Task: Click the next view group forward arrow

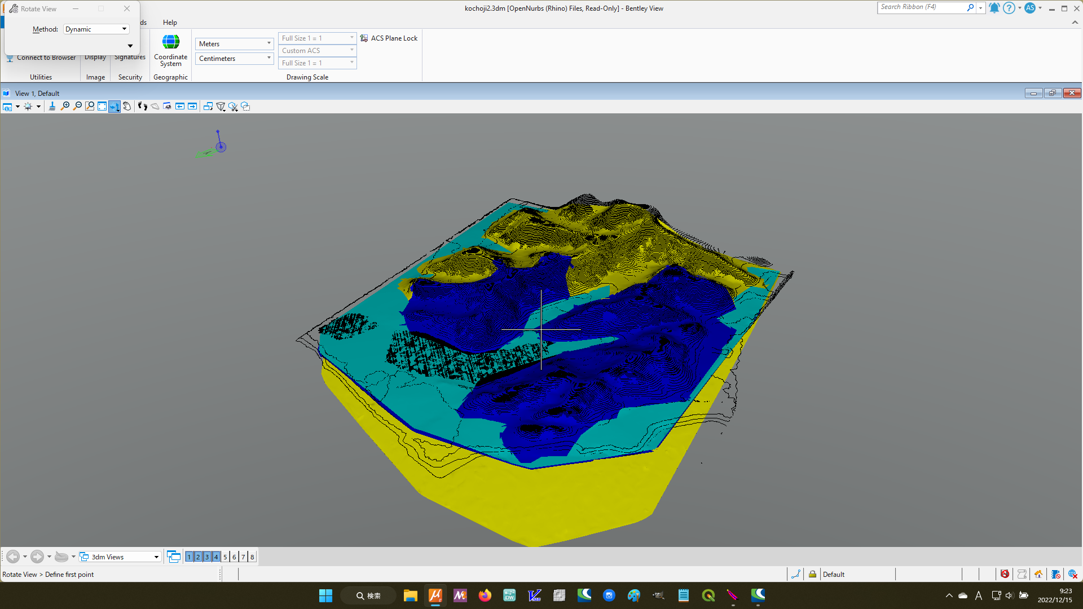Action: point(37,557)
